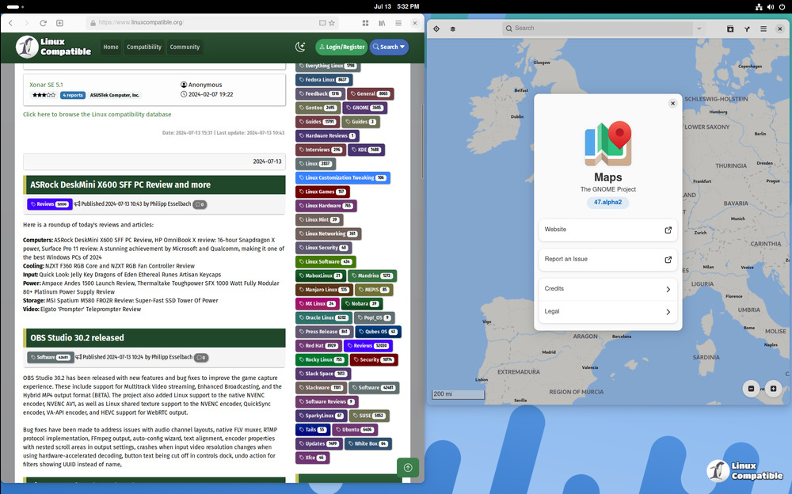792x494 pixels.
Task: Click the Software tag under OBS article
Action: [x=50, y=357]
